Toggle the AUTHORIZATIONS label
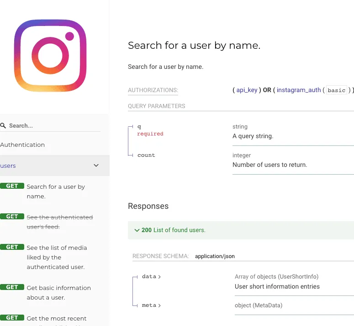This screenshot has width=354, height=326. [x=153, y=90]
